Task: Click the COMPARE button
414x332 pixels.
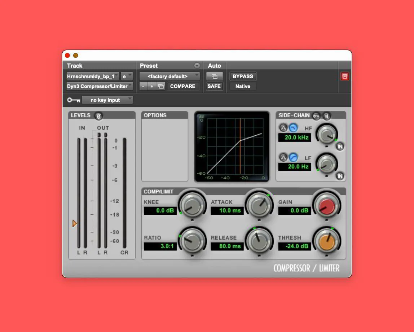Action: [183, 86]
